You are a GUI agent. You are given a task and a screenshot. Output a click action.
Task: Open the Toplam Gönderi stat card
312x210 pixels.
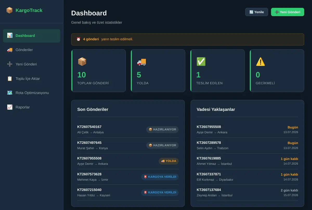point(99,71)
